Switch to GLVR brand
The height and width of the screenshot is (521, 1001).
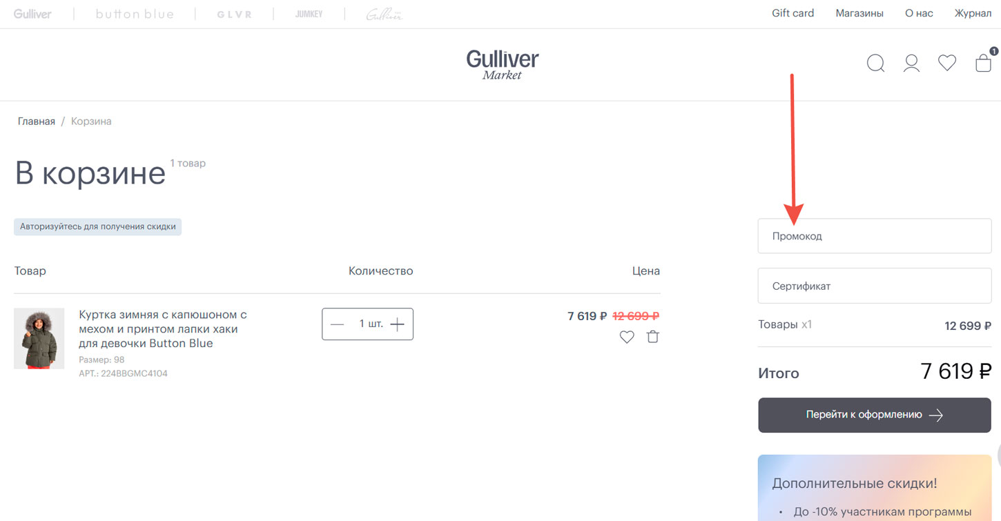click(234, 14)
